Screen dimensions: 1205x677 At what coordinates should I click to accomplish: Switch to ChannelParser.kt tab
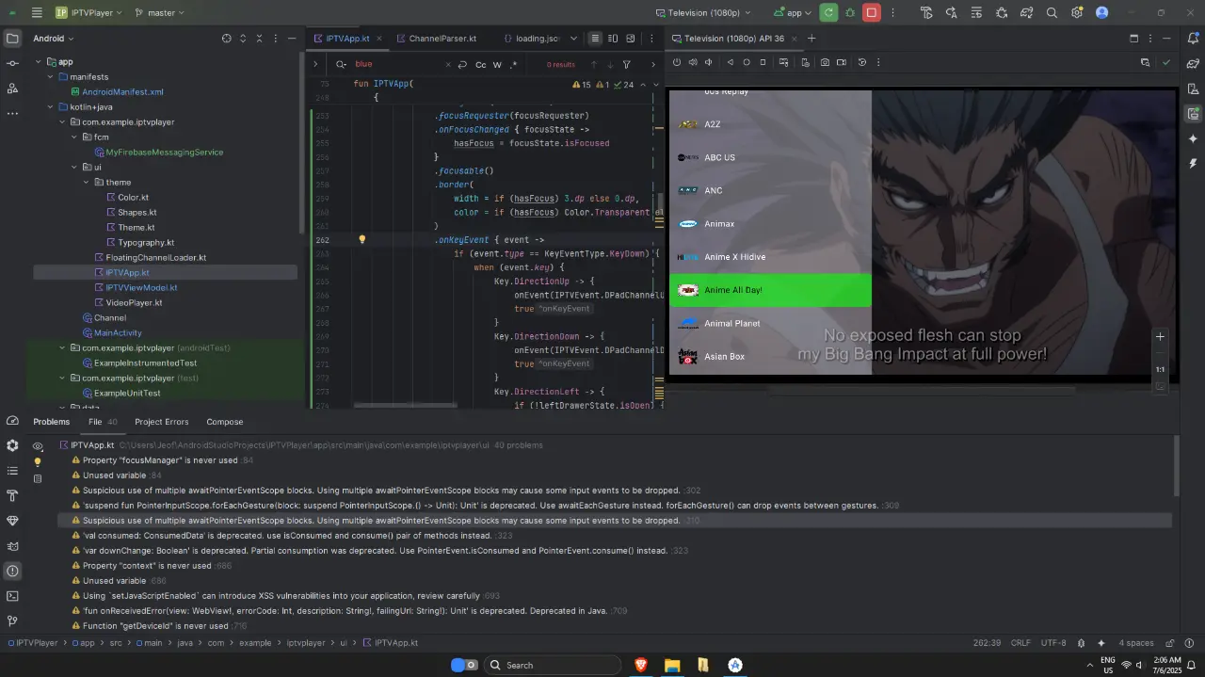pos(436,39)
